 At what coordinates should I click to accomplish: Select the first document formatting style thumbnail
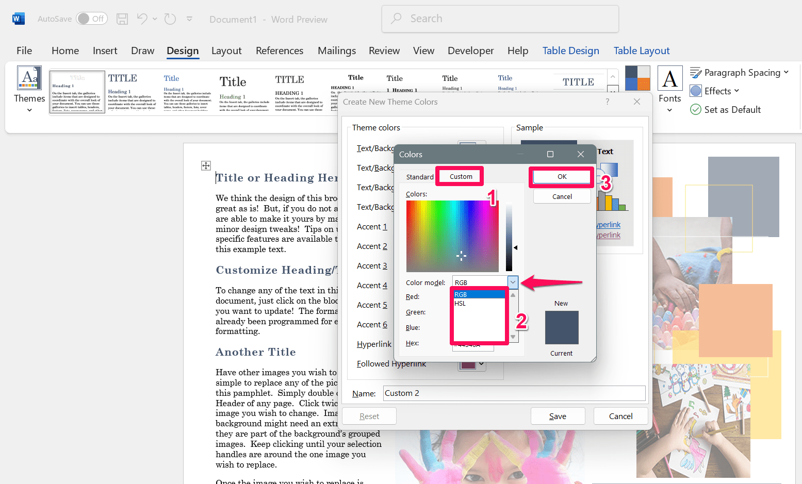pyautogui.click(x=77, y=92)
